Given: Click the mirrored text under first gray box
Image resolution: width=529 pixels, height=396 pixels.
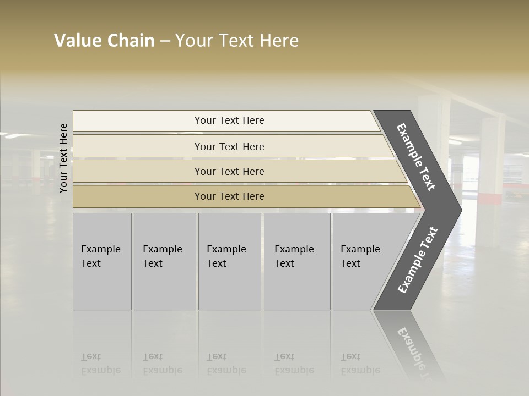Looking at the screenshot, I should tap(101, 364).
